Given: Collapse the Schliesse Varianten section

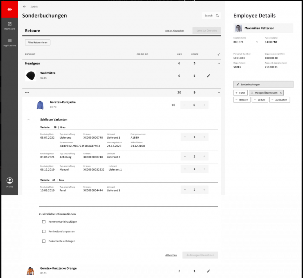Looking at the screenshot, I should 29,120.
